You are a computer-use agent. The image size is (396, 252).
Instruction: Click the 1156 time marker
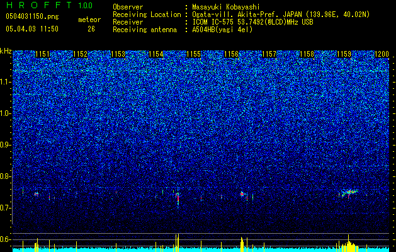[231, 54]
